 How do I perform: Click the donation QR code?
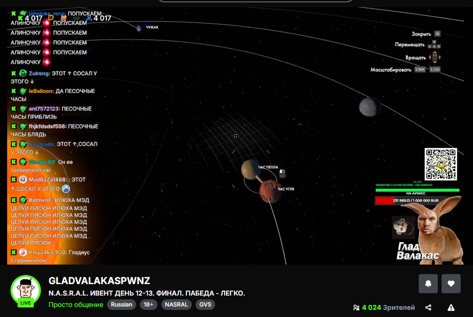click(441, 164)
